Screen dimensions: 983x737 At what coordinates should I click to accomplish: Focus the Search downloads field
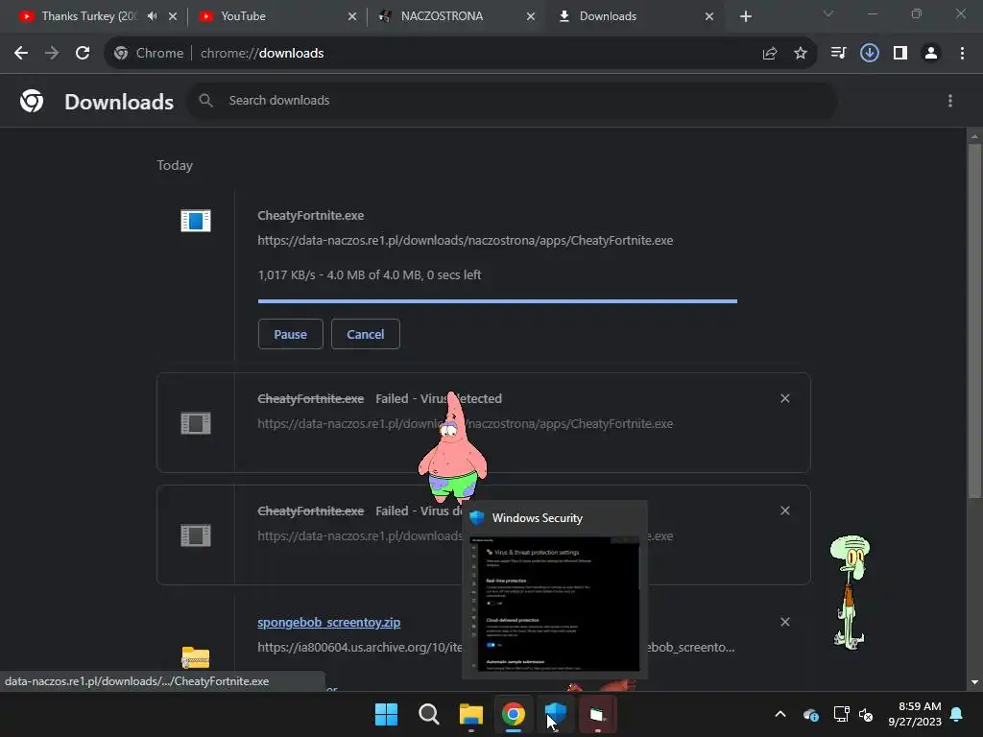513,100
